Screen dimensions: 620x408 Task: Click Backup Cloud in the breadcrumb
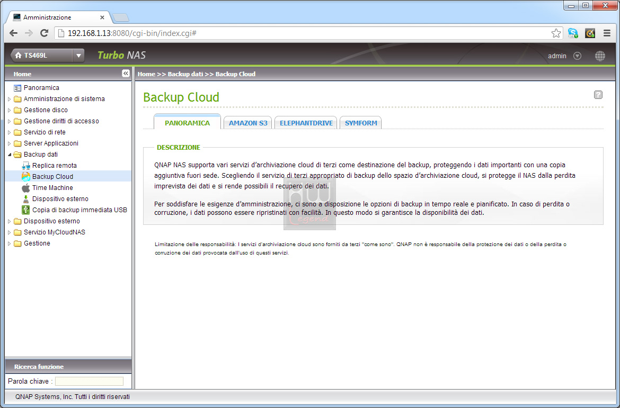pos(235,74)
